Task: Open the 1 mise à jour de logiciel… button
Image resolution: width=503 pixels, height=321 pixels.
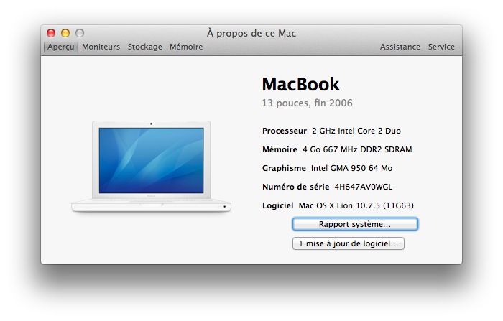Action: tap(349, 243)
